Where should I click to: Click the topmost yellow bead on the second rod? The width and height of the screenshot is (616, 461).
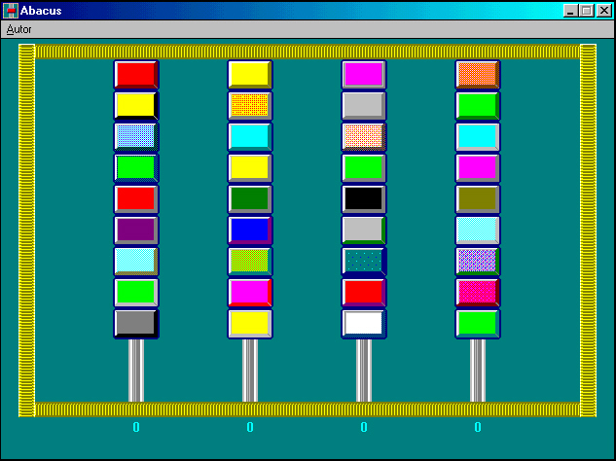tap(250, 75)
